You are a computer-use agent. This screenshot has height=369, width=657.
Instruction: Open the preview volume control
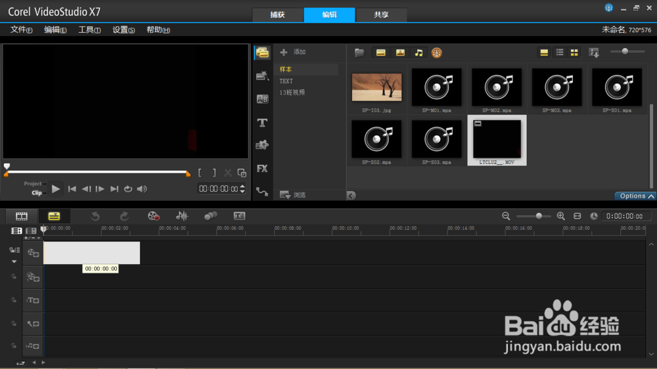pyautogui.click(x=142, y=189)
